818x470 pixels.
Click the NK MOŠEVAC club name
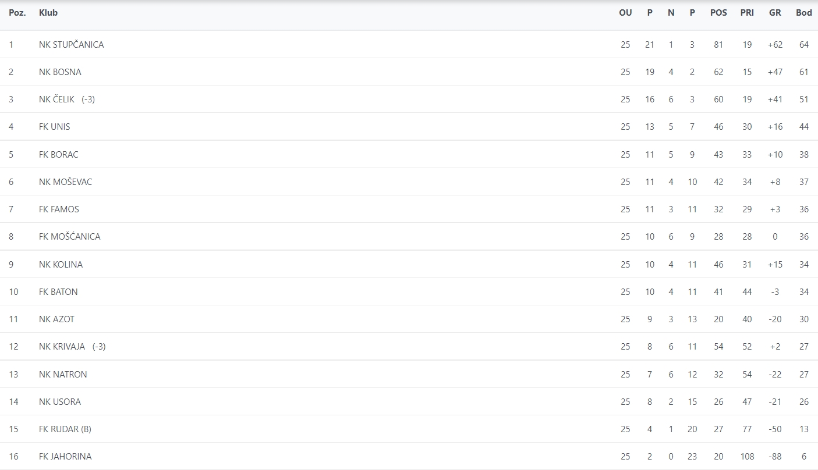65,182
